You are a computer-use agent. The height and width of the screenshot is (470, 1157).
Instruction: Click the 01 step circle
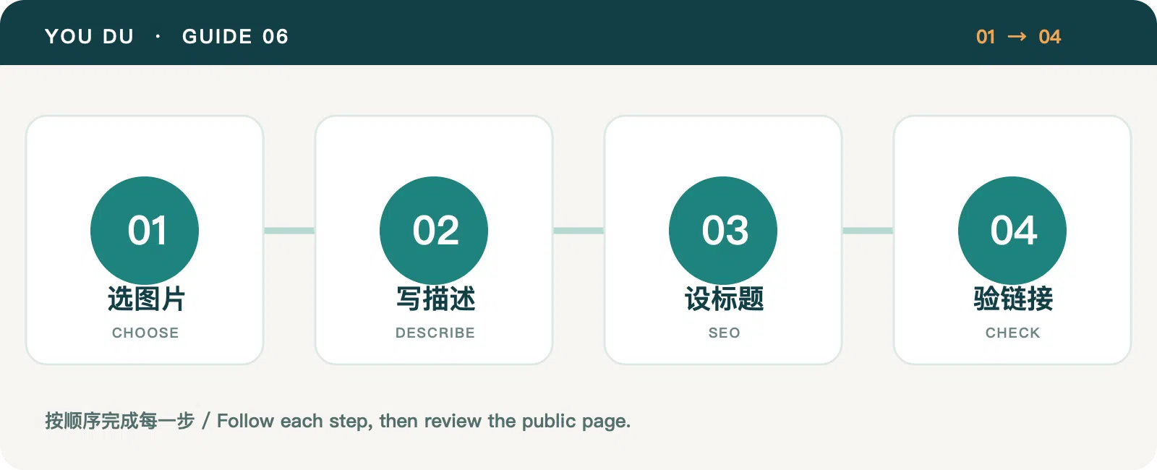point(145,231)
